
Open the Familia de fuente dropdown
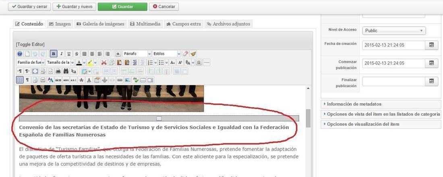point(31,63)
